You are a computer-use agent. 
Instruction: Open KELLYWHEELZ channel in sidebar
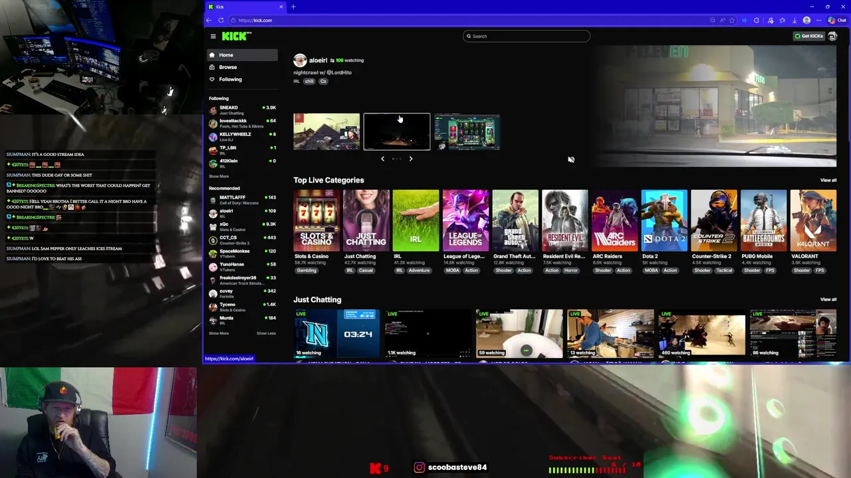[242, 137]
